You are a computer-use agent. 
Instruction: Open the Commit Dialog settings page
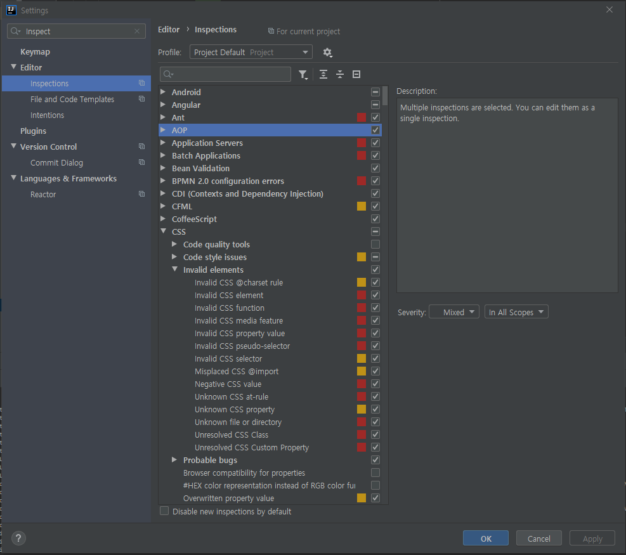click(x=56, y=163)
